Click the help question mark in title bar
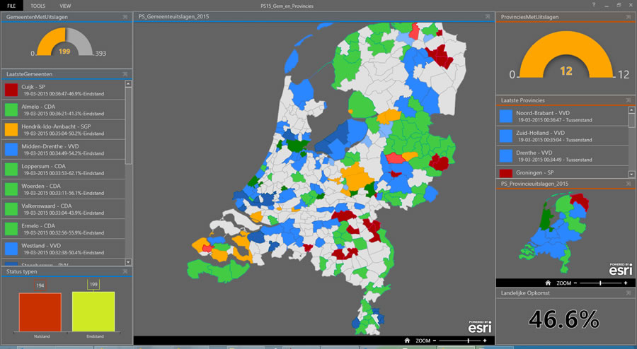The image size is (637, 349). click(x=594, y=5)
